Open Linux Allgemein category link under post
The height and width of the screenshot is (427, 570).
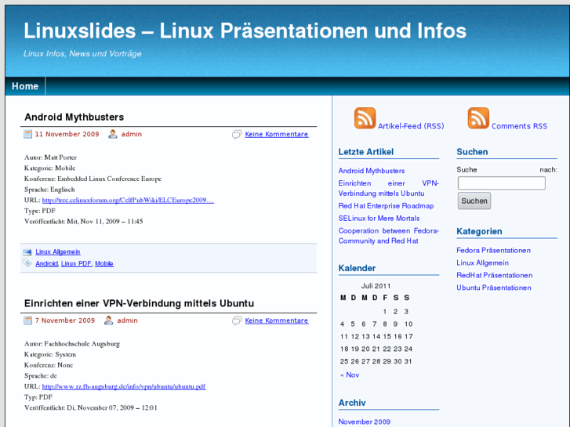58,251
